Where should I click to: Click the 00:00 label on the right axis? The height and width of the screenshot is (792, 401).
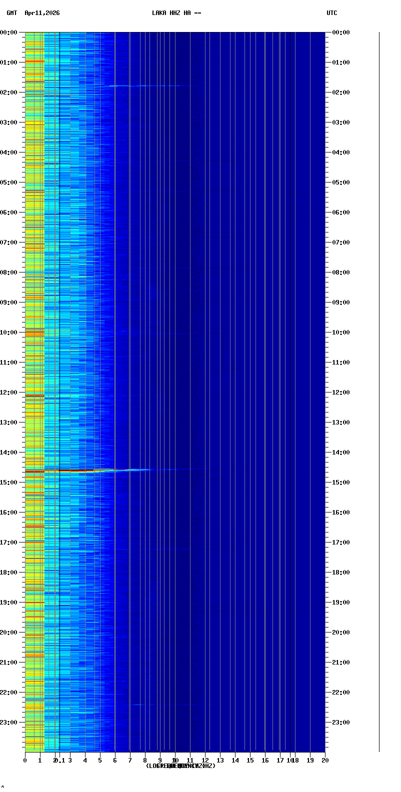pyautogui.click(x=340, y=32)
